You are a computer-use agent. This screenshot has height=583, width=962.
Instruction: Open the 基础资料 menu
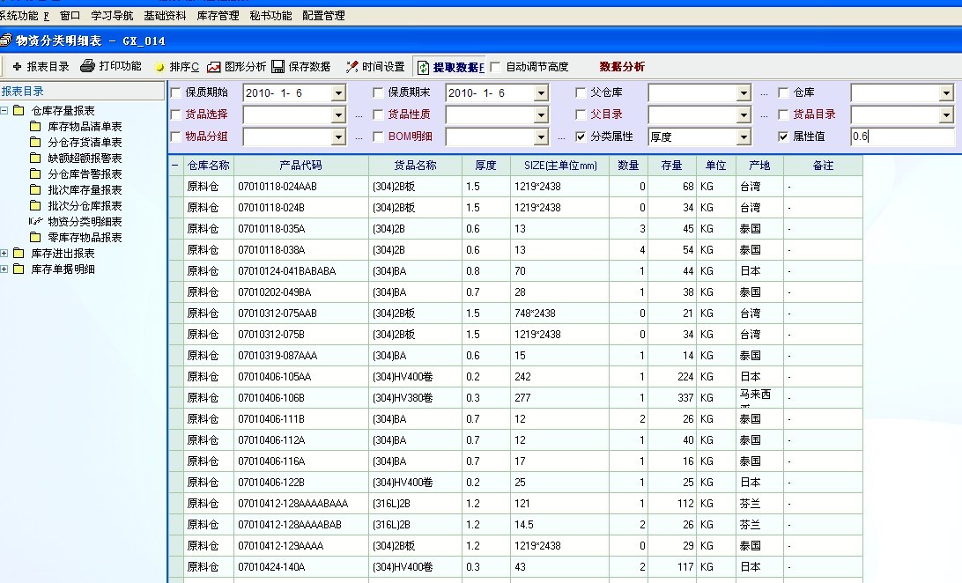[x=165, y=16]
